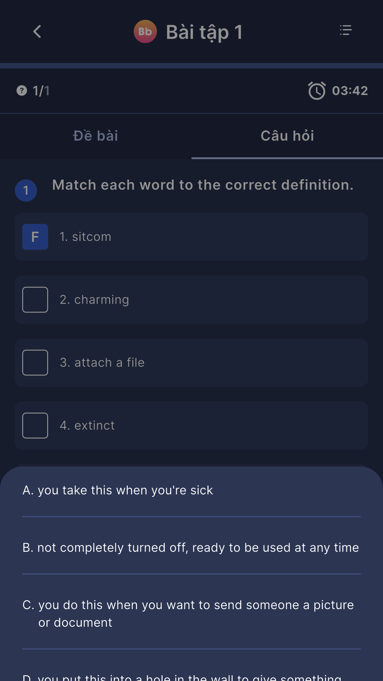Check the answer box for charming
383x681 pixels.
(35, 299)
